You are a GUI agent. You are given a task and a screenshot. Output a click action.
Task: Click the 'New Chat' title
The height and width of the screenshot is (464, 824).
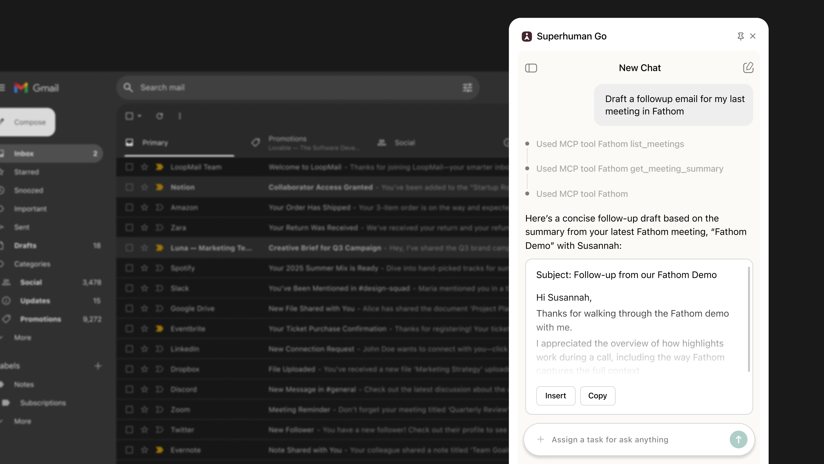[x=640, y=68]
